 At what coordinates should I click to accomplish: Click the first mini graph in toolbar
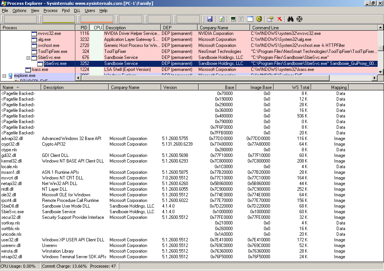pos(20,19)
